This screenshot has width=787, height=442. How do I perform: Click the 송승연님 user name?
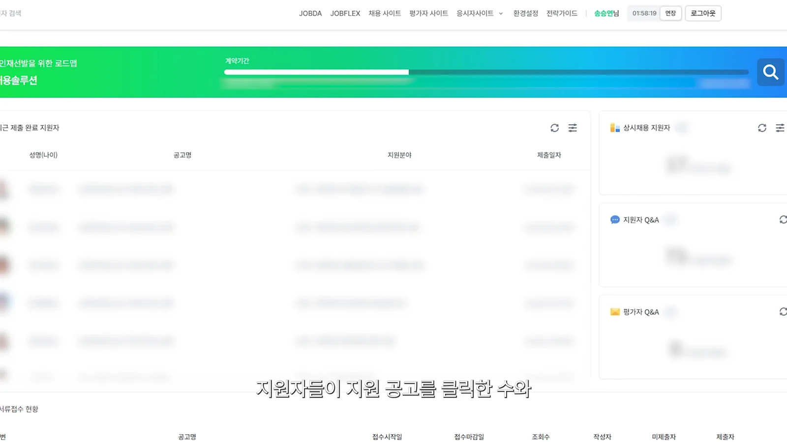[606, 13]
